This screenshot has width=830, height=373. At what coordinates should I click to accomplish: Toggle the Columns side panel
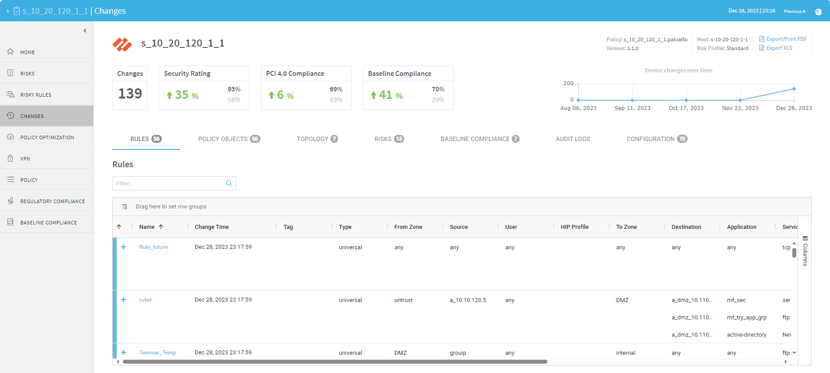[805, 251]
